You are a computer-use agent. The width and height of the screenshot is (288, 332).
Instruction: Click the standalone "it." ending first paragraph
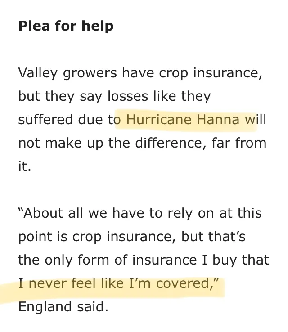pos(25,166)
